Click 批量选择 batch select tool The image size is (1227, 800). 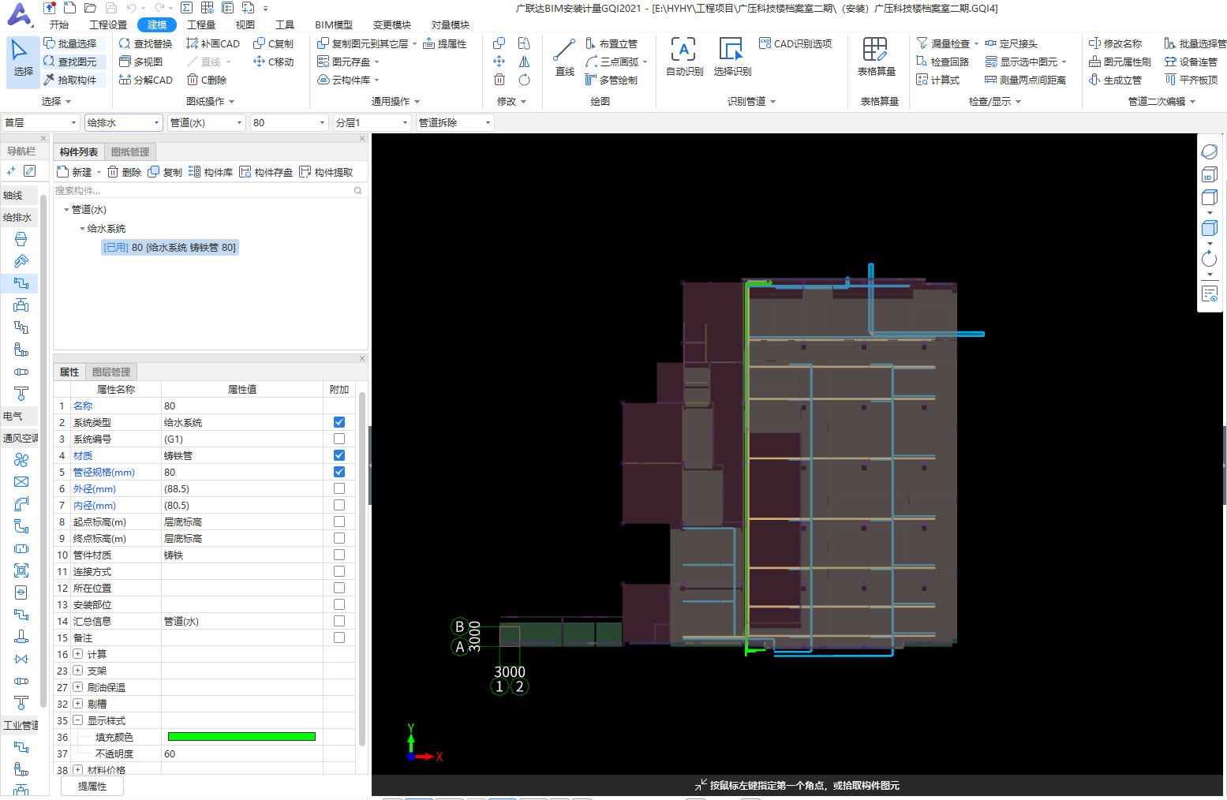pos(70,43)
